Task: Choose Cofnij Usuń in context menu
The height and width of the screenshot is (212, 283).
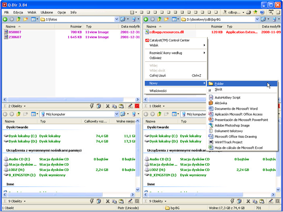Action: pos(176,76)
